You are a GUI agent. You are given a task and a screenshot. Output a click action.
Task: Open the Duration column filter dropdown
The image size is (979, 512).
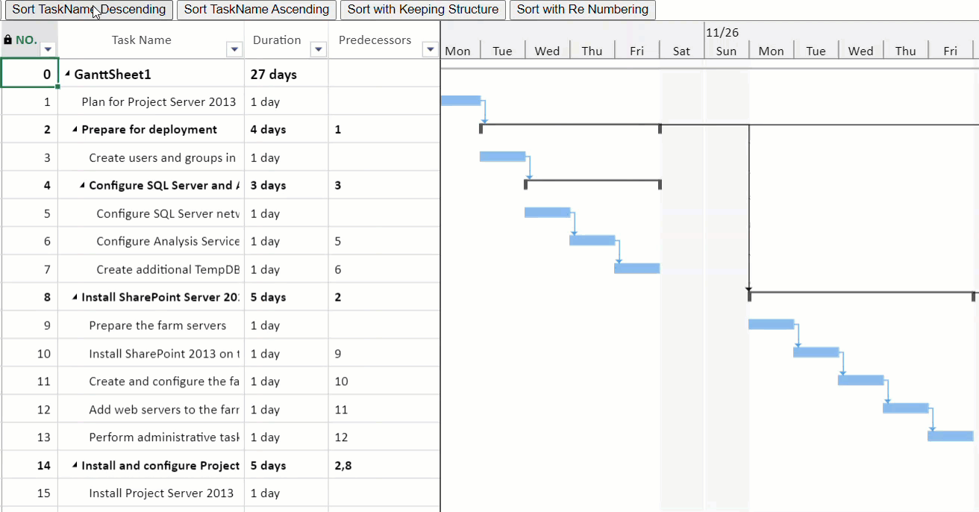point(319,49)
